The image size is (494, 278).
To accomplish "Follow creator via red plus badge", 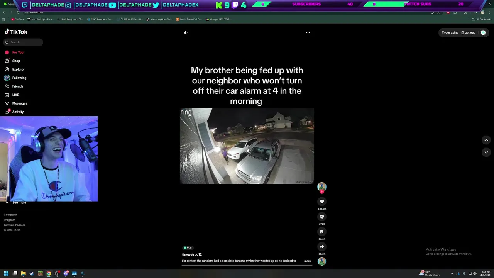I will (322, 192).
